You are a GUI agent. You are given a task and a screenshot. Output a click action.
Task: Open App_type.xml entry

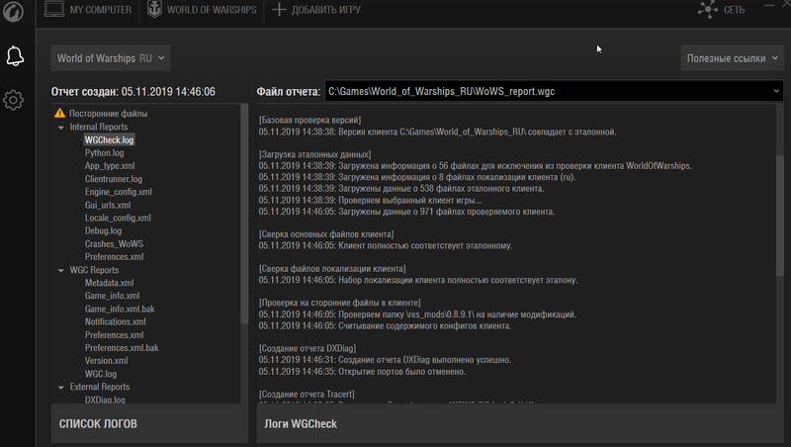point(110,166)
